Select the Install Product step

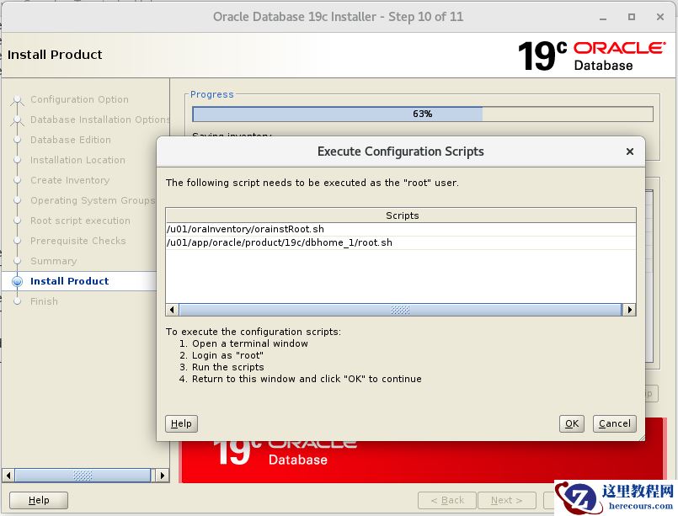tap(70, 281)
